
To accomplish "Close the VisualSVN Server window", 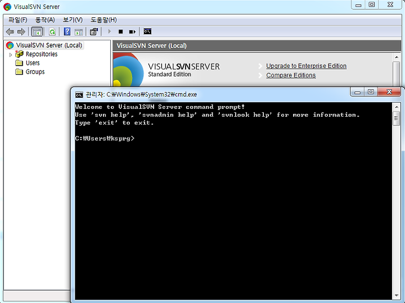I will click(390, 4).
